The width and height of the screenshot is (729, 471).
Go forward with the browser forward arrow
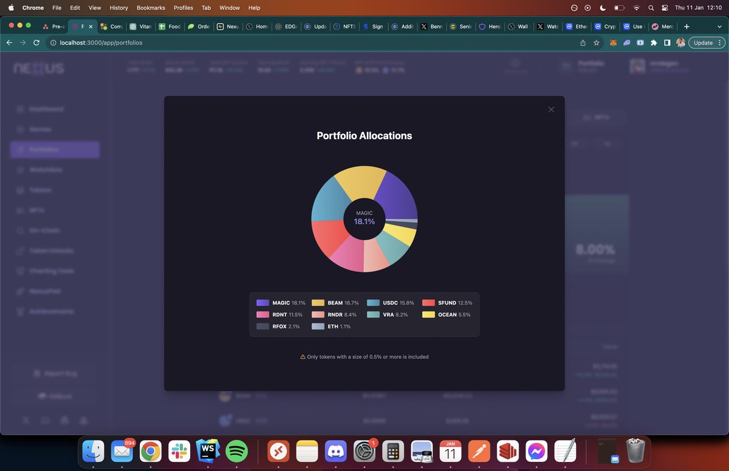[22, 43]
